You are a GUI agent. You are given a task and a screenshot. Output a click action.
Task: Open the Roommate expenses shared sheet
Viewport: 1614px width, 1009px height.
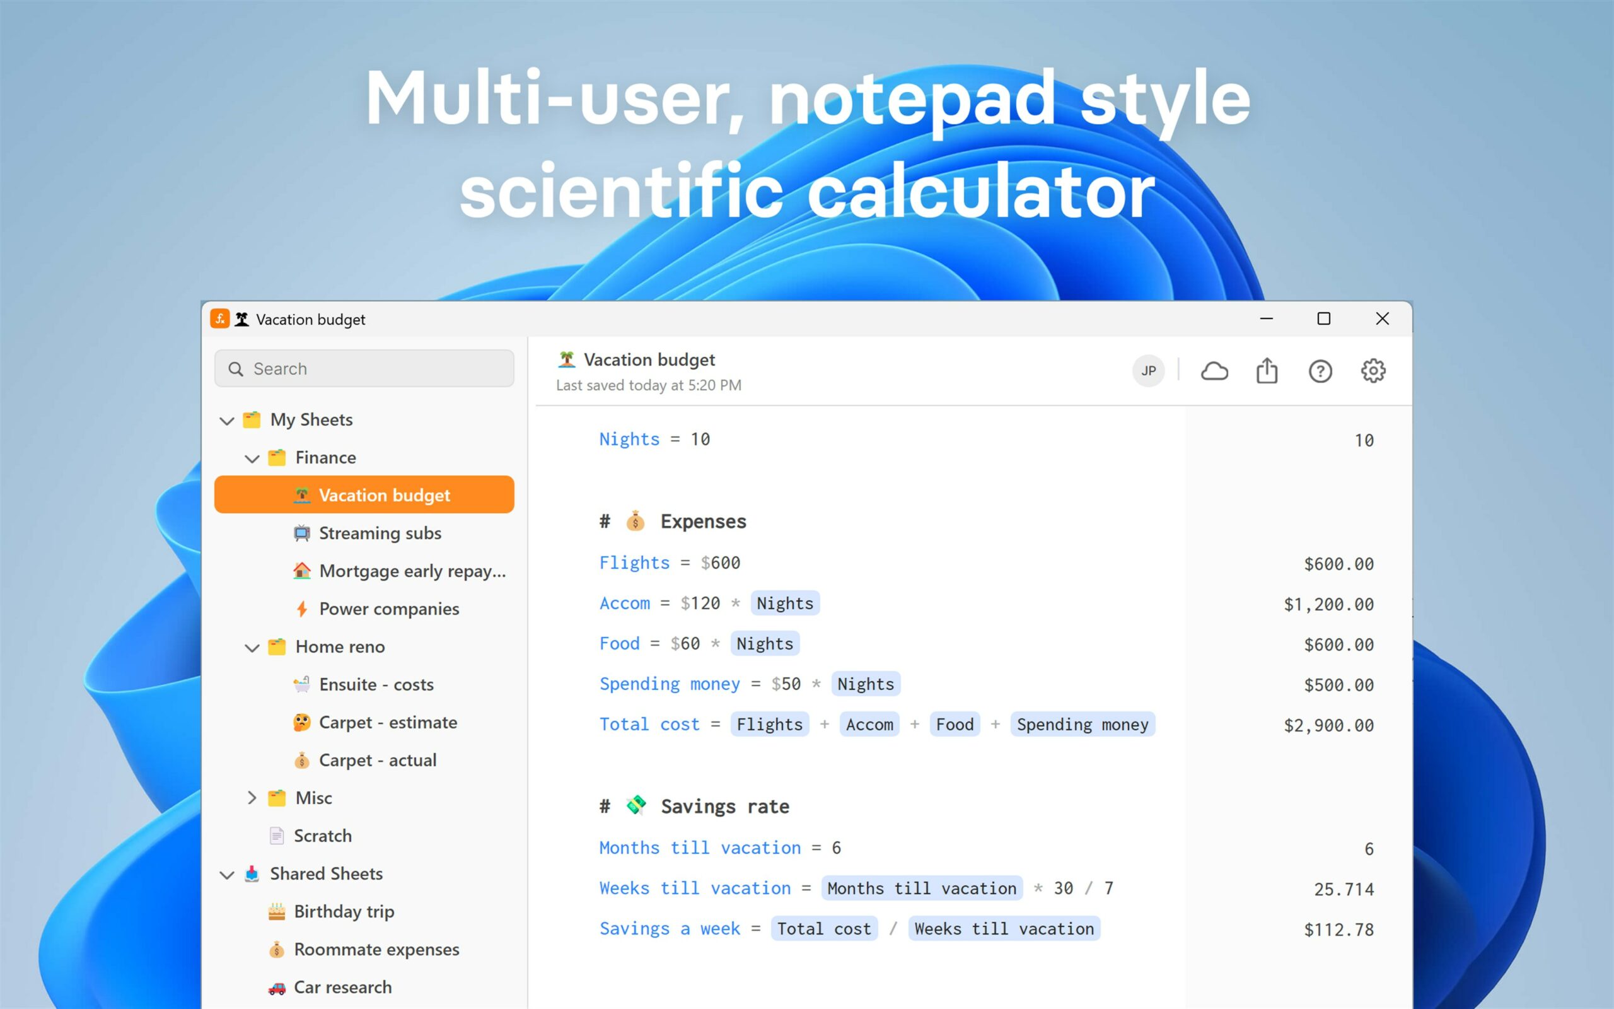(376, 949)
